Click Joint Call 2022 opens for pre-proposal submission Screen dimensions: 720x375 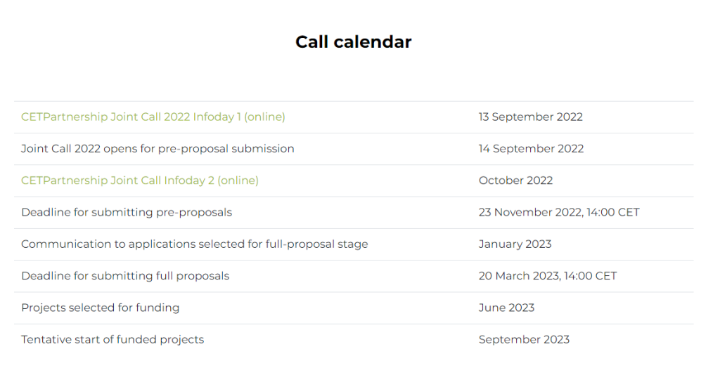point(157,149)
